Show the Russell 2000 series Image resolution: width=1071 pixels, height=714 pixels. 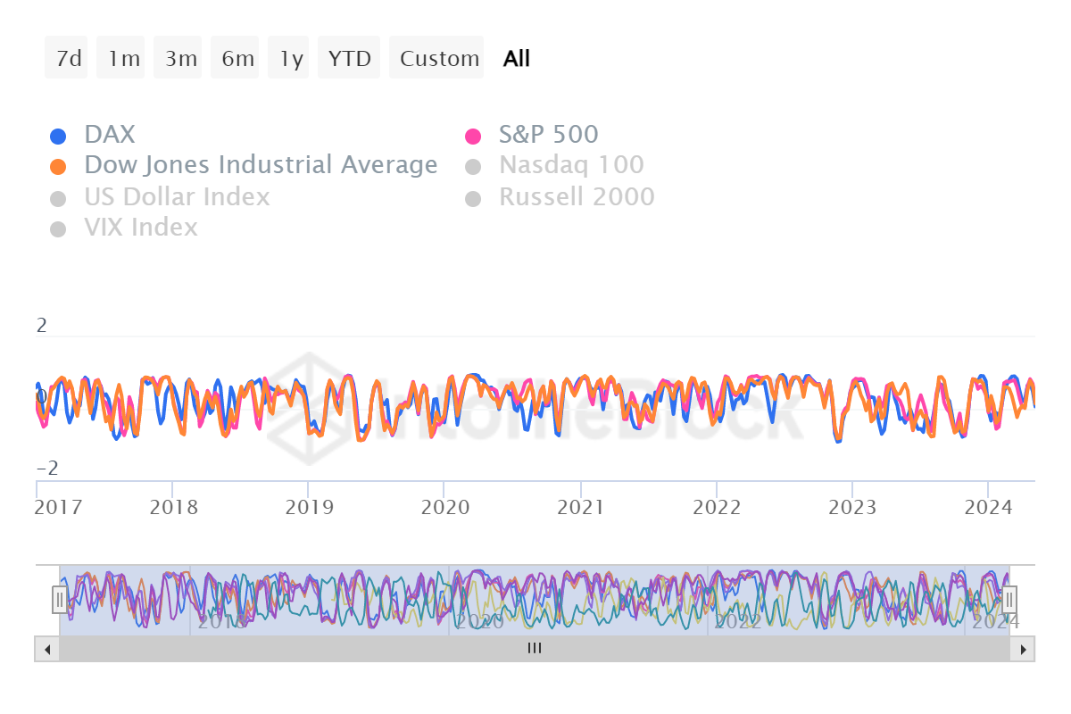pos(577,196)
